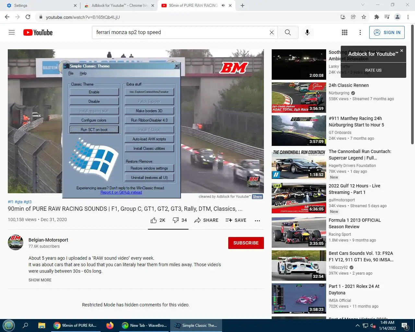Click the SIGN IN button
Viewport: 415px width, 332px height.
click(x=387, y=32)
